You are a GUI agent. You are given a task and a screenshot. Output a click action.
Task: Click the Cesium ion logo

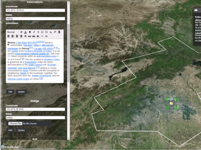[12, 147]
